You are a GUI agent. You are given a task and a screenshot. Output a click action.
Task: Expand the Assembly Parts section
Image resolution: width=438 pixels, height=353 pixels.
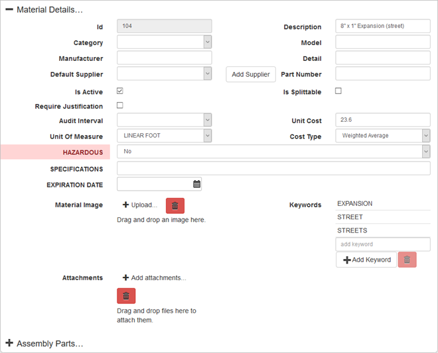point(9,343)
